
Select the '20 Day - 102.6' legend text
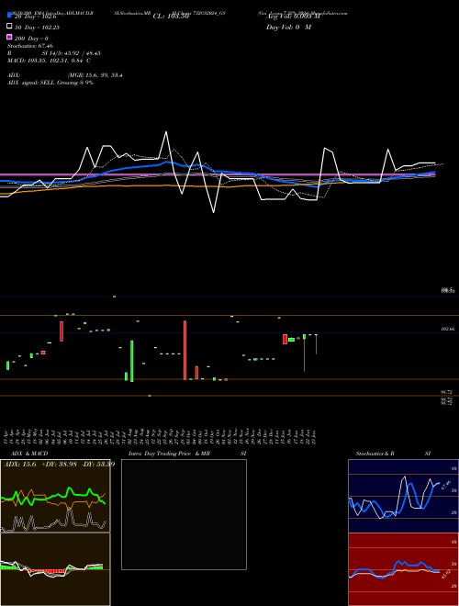(x=36, y=17)
